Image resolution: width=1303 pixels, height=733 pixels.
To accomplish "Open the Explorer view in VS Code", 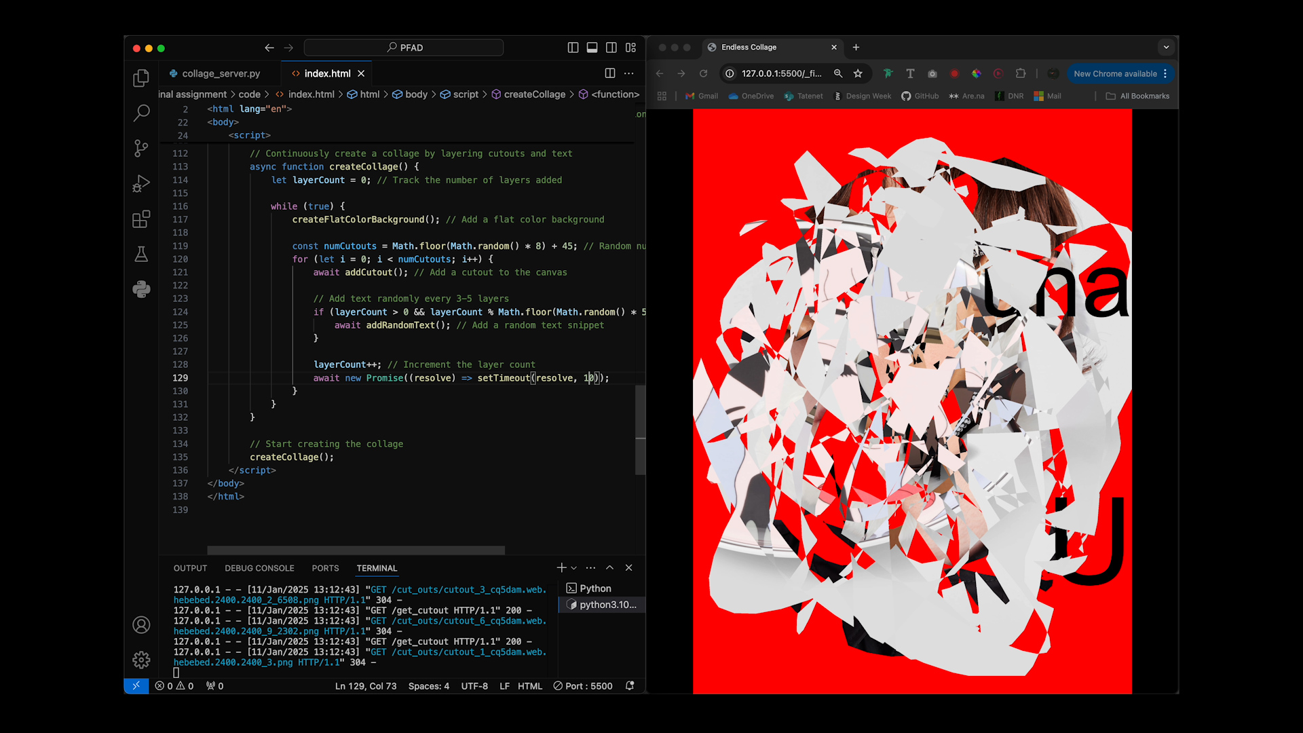I will pyautogui.click(x=141, y=78).
